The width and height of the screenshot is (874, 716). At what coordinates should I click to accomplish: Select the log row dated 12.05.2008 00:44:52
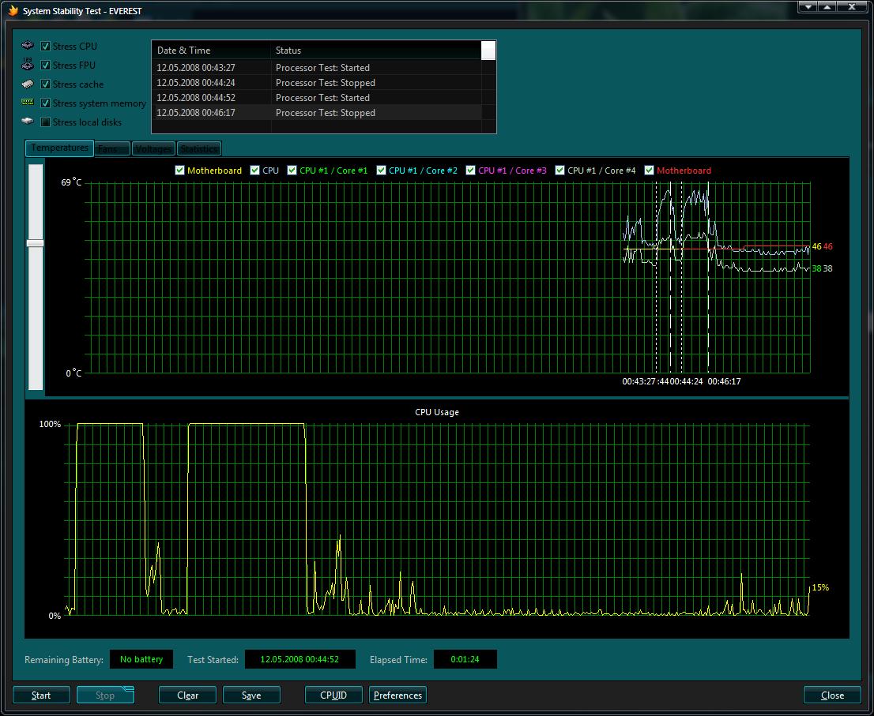317,97
